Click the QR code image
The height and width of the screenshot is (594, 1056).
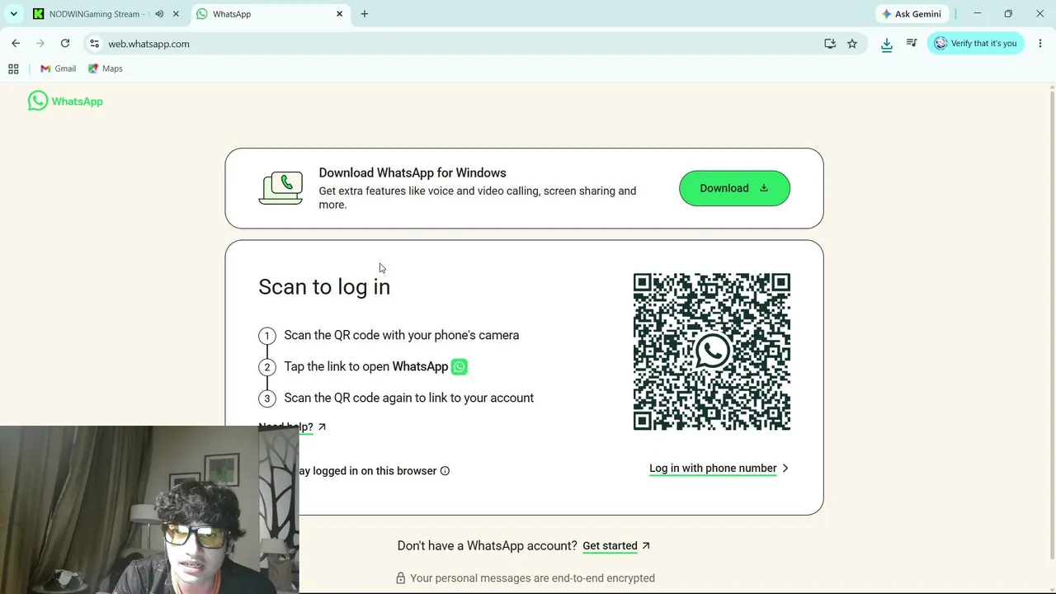pos(712,351)
